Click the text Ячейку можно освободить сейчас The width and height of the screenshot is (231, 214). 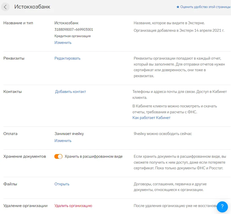point(163,134)
